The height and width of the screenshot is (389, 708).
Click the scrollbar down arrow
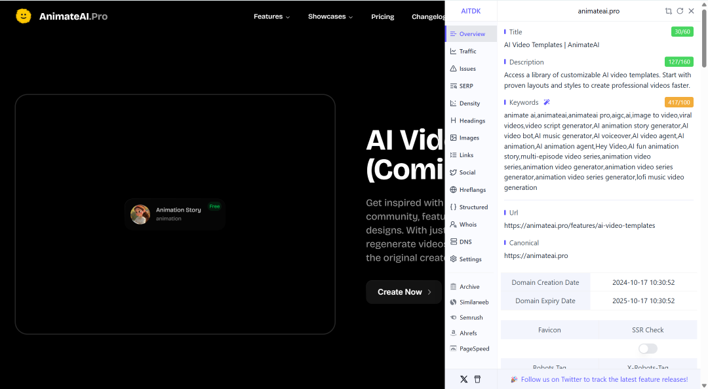[704, 385]
